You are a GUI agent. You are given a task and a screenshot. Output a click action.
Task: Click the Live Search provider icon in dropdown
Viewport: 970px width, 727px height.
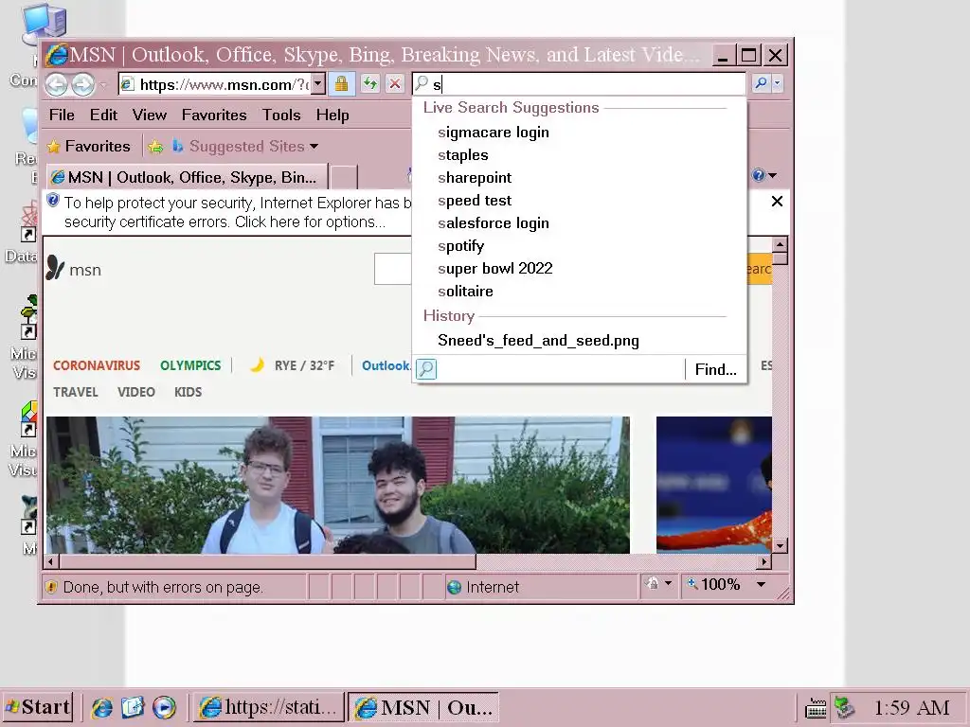426,369
